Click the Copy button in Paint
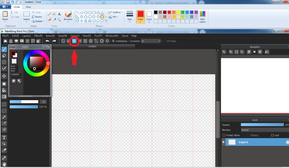 tap(15, 17)
